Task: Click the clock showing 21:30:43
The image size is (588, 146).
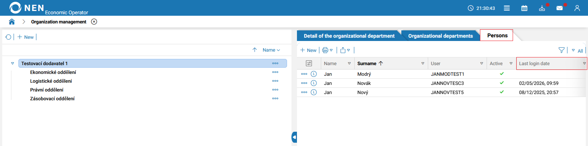Action: (x=481, y=8)
